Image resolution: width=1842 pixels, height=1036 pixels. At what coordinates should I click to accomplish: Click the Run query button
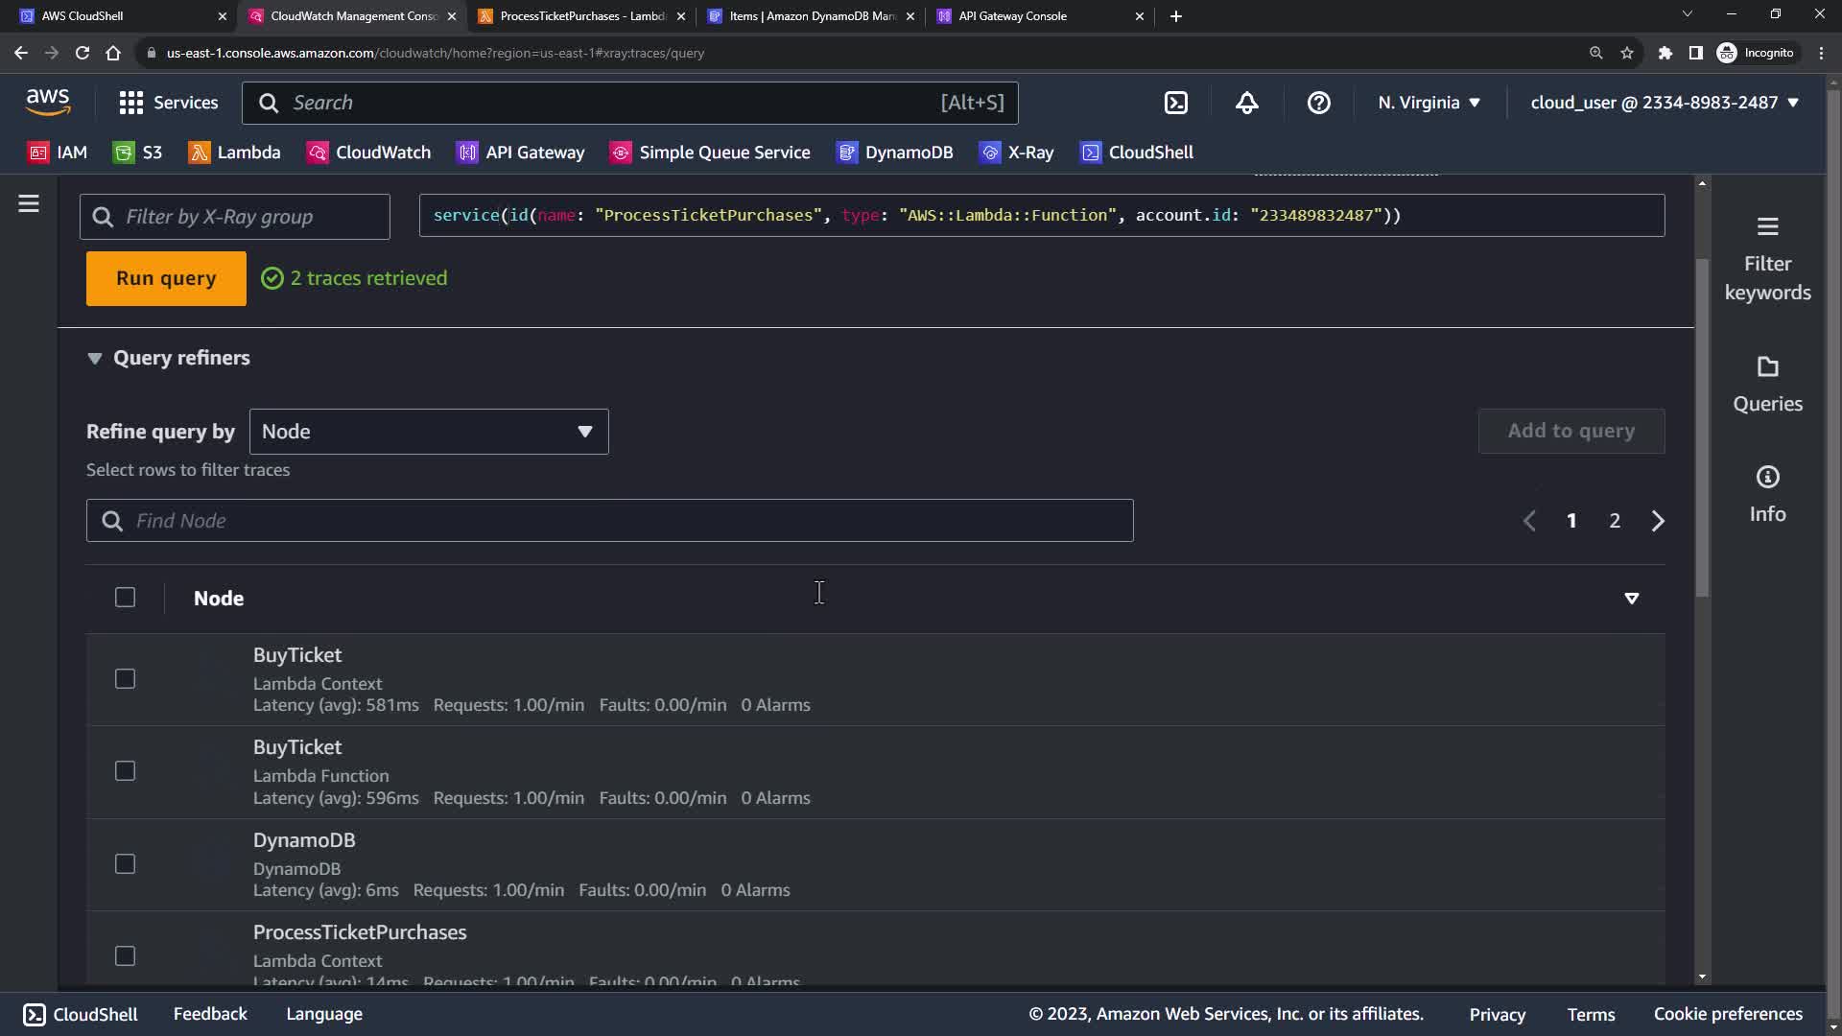coord(166,278)
